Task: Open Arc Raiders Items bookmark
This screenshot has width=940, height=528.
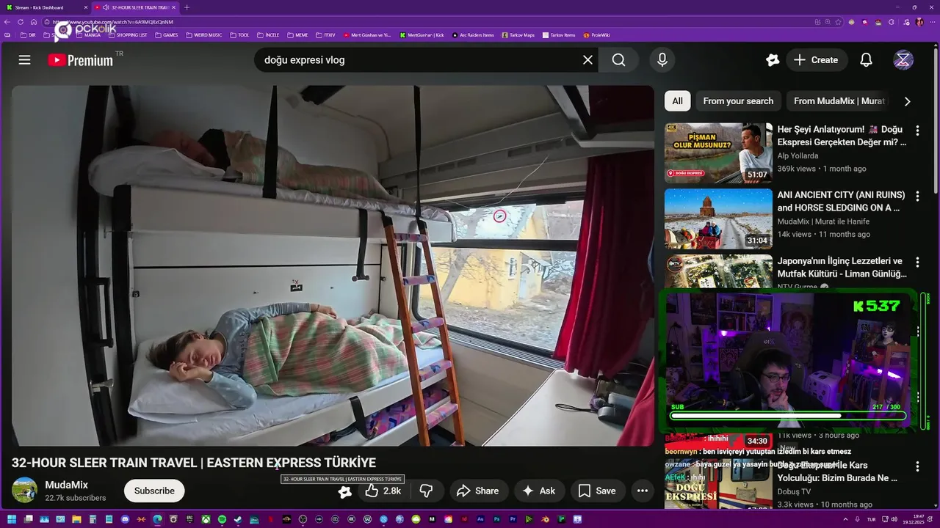Action: [x=473, y=35]
